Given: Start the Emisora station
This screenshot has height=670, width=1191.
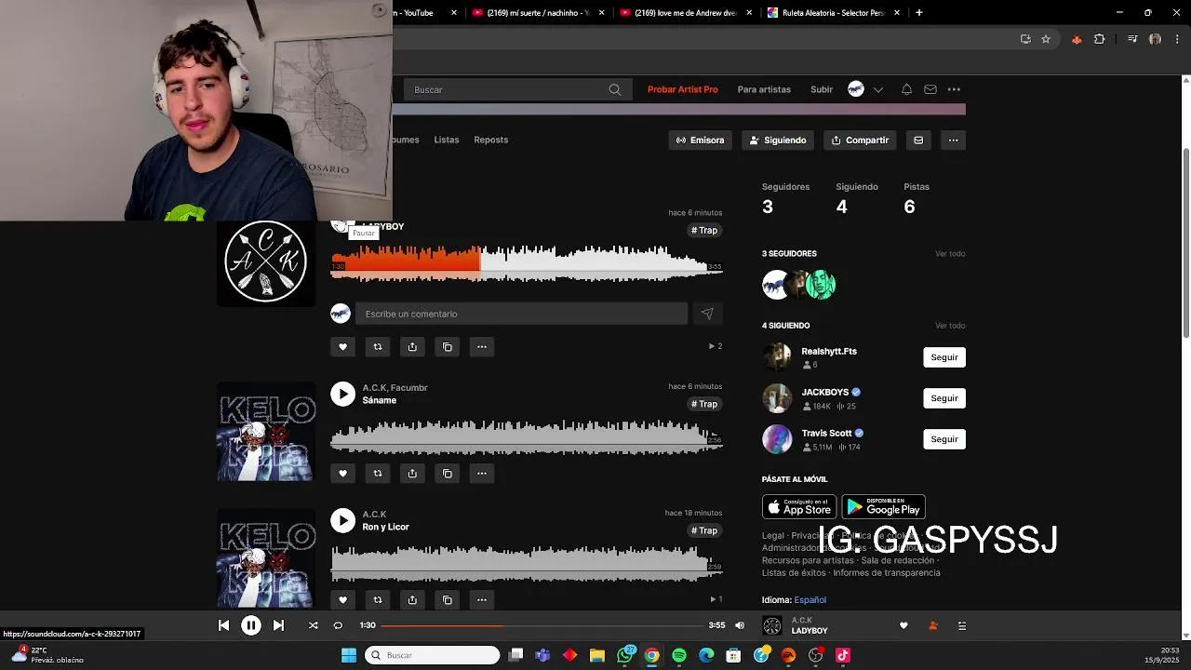Looking at the screenshot, I should 701,141.
